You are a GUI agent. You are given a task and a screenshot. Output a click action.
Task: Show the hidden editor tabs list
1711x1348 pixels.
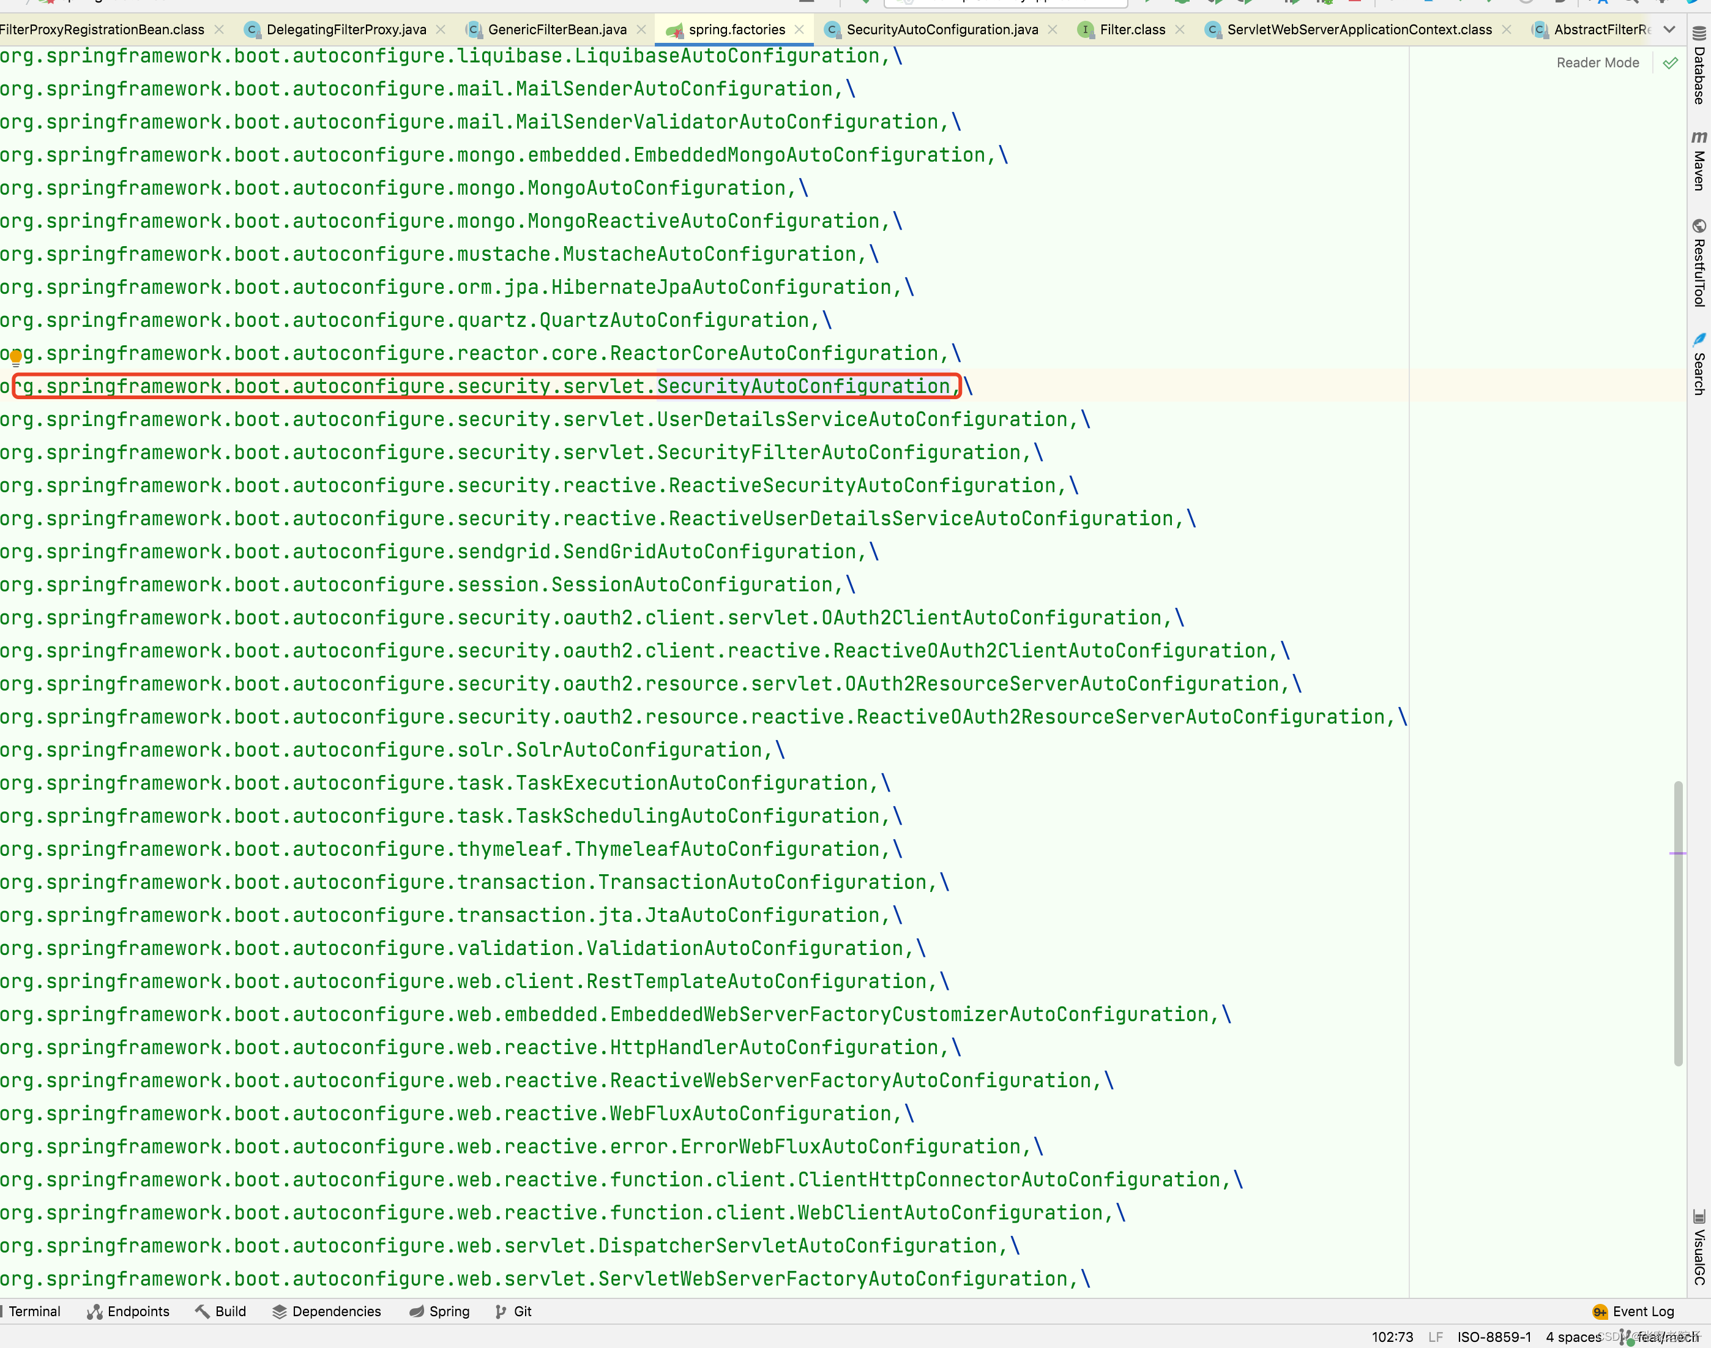point(1669,30)
